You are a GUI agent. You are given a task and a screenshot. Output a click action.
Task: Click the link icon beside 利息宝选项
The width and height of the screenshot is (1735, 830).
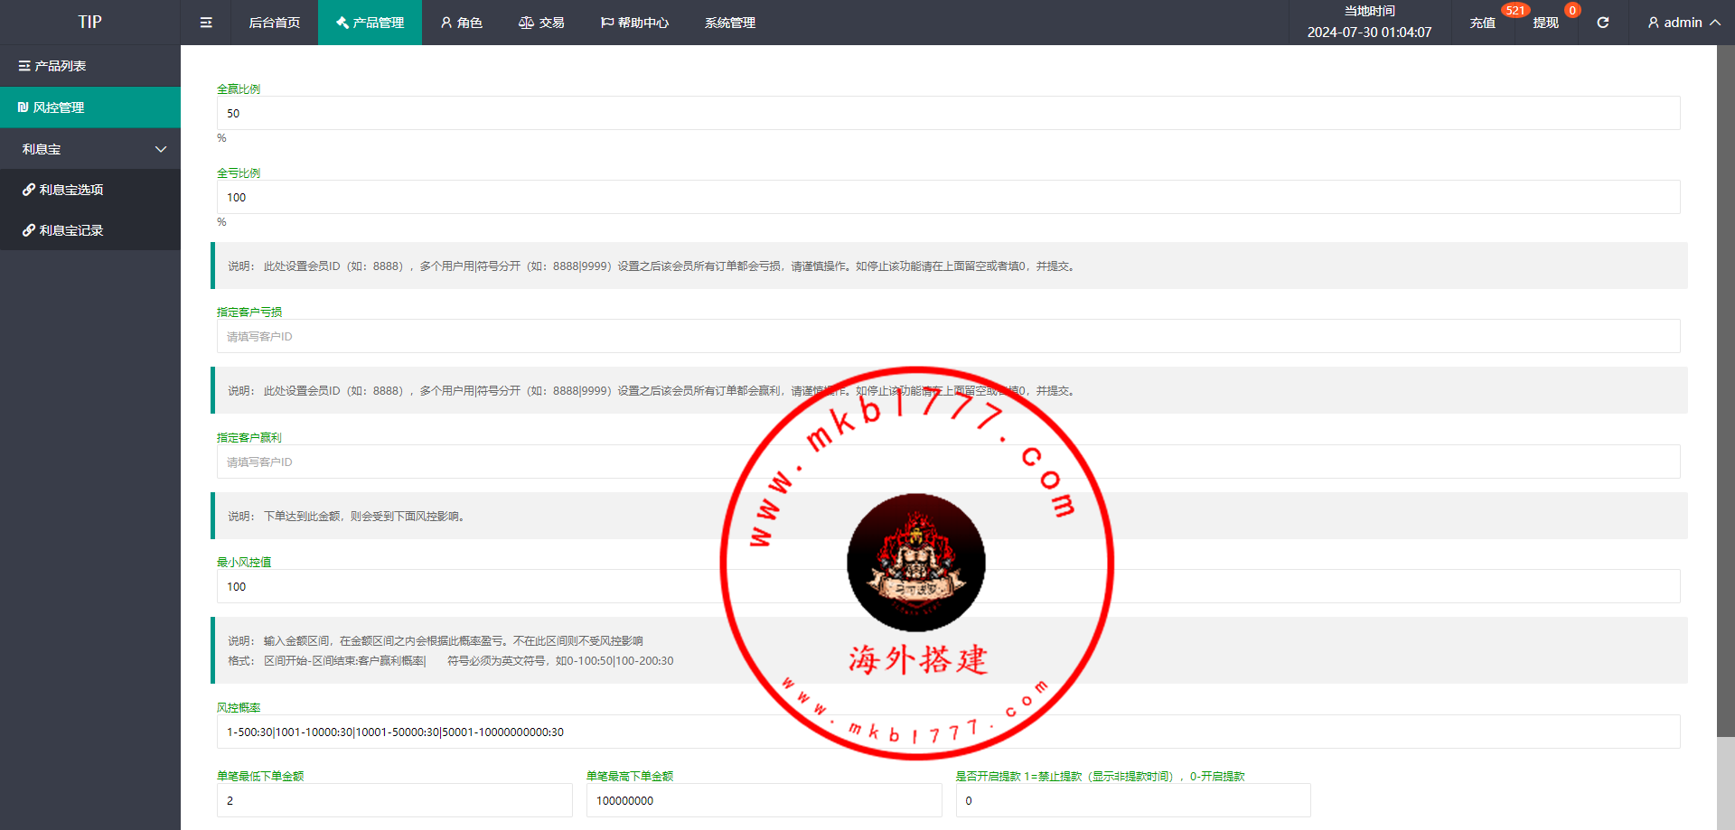click(29, 190)
